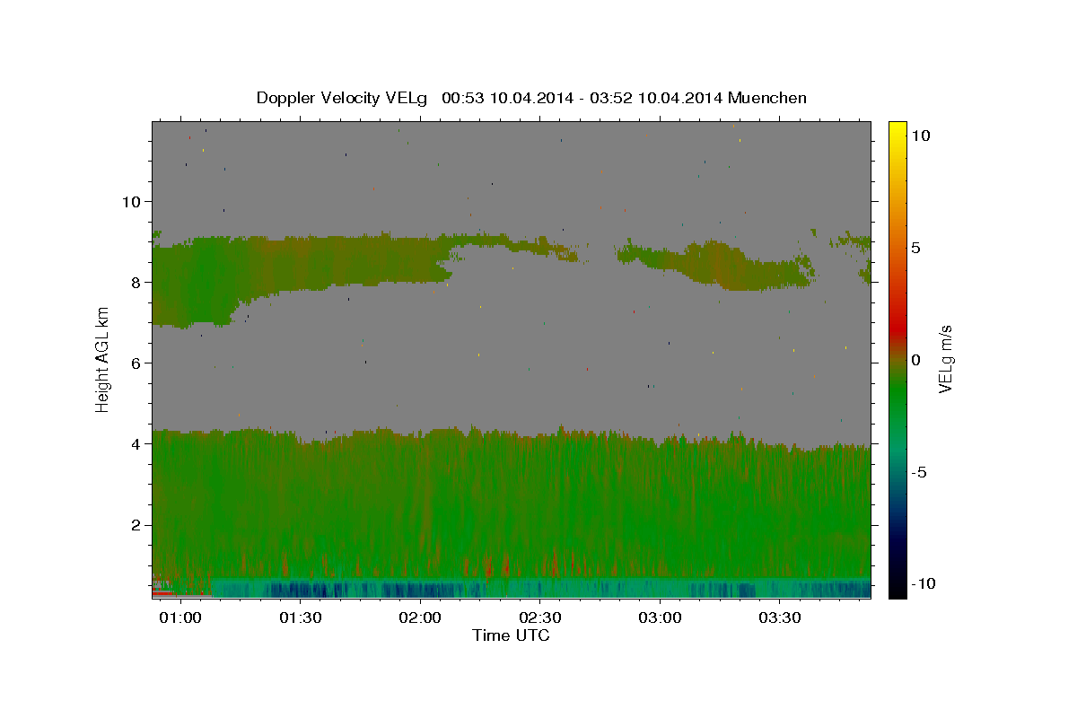The height and width of the screenshot is (718, 1077).
Task: Click height tick label '6'
Action: pyautogui.click(x=136, y=363)
